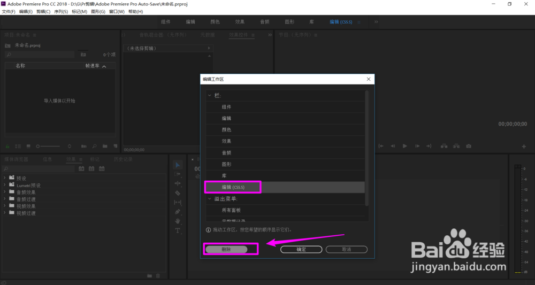This screenshot has height=285, width=535.
Task: Adjust project panel thumbnail zoom slider
Action: [48, 147]
